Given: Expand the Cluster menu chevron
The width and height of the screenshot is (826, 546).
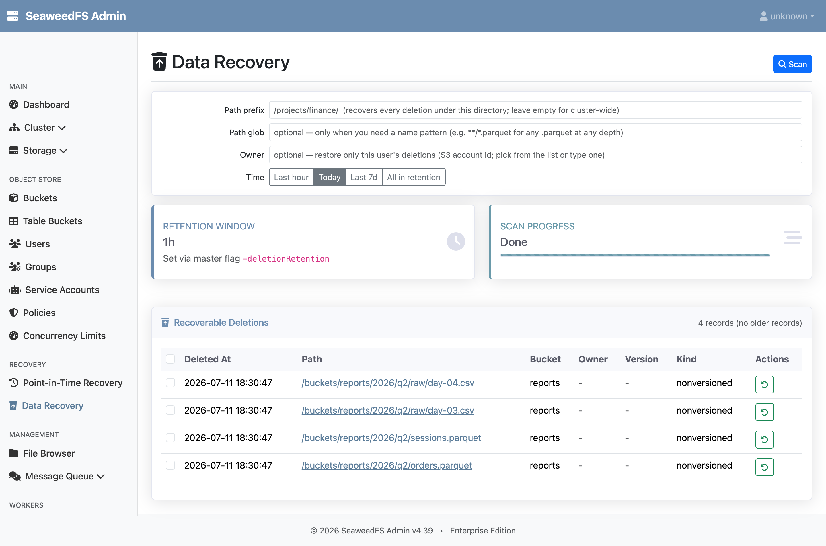Looking at the screenshot, I should click(62, 128).
